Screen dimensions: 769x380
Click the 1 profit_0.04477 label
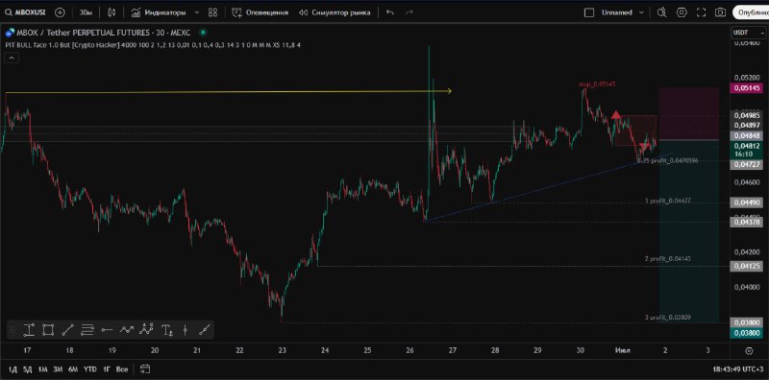coord(668,201)
